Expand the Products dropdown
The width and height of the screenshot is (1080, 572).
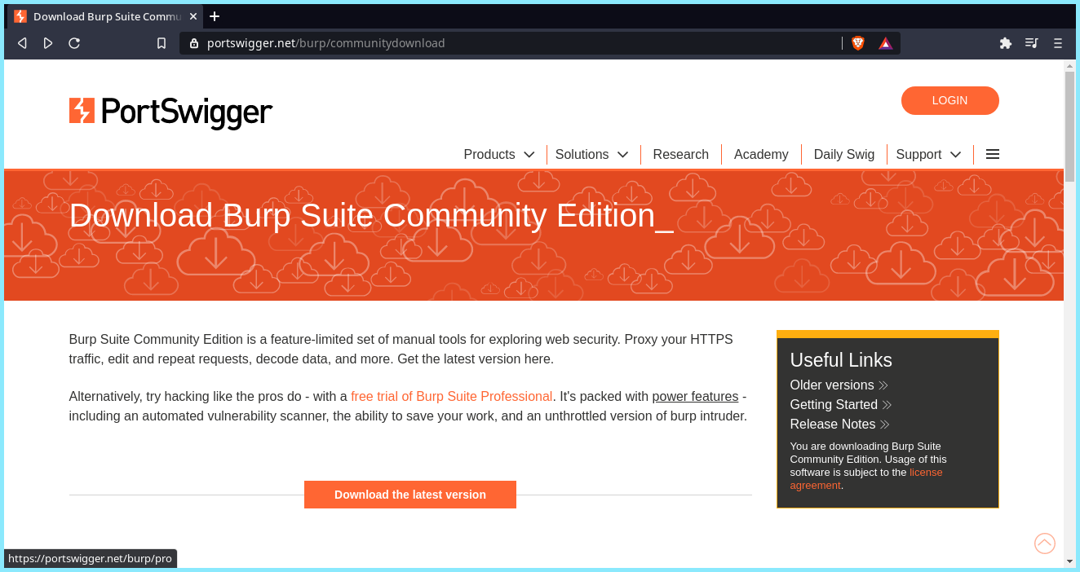(x=498, y=154)
